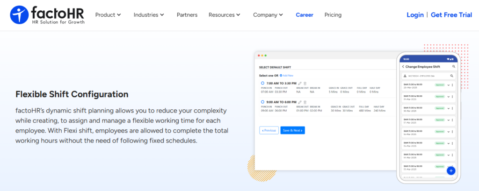This screenshot has height=191, width=479.
Task: Open the Industries menu
Action: 149,14
